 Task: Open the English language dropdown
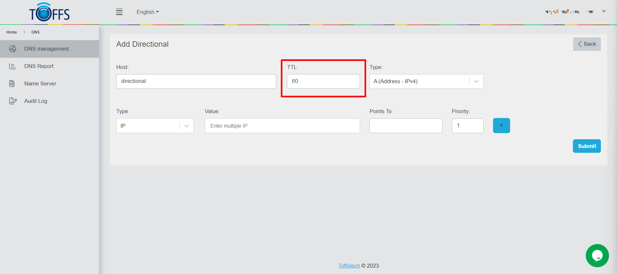pos(147,12)
